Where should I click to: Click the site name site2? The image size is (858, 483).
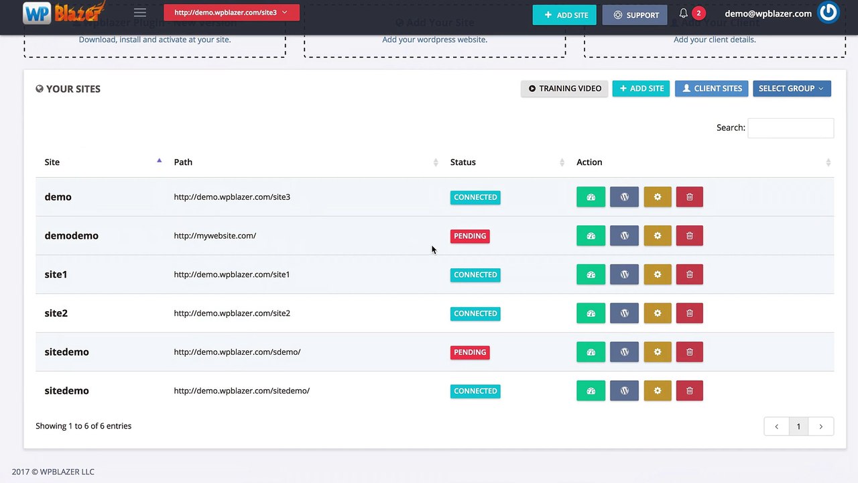click(x=56, y=313)
